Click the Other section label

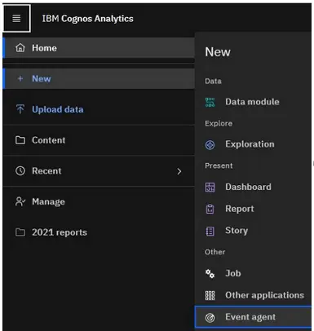click(x=215, y=252)
